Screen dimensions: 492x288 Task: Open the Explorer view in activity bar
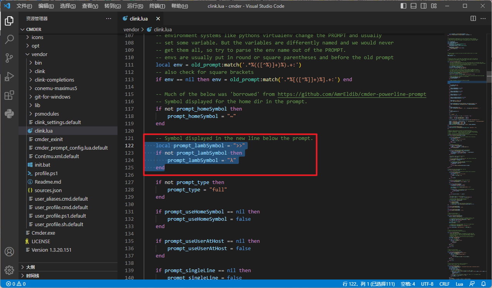click(x=9, y=21)
